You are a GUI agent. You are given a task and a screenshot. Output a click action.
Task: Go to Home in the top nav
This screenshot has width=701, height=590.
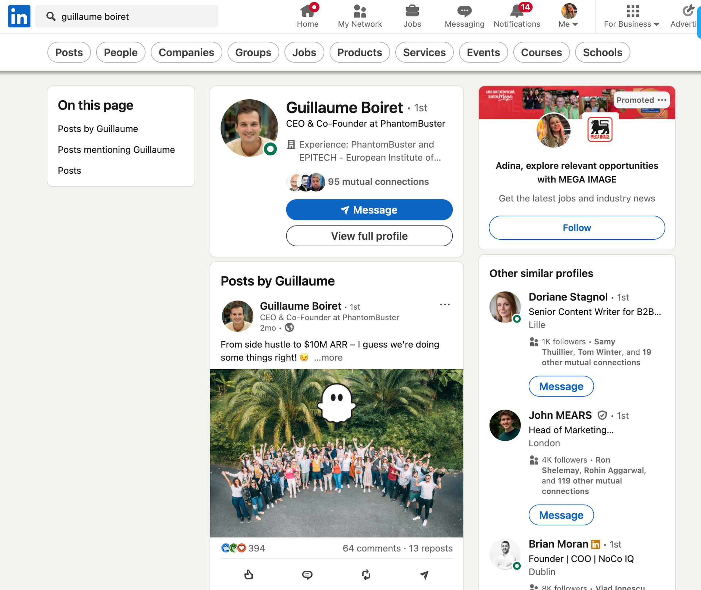point(307,16)
